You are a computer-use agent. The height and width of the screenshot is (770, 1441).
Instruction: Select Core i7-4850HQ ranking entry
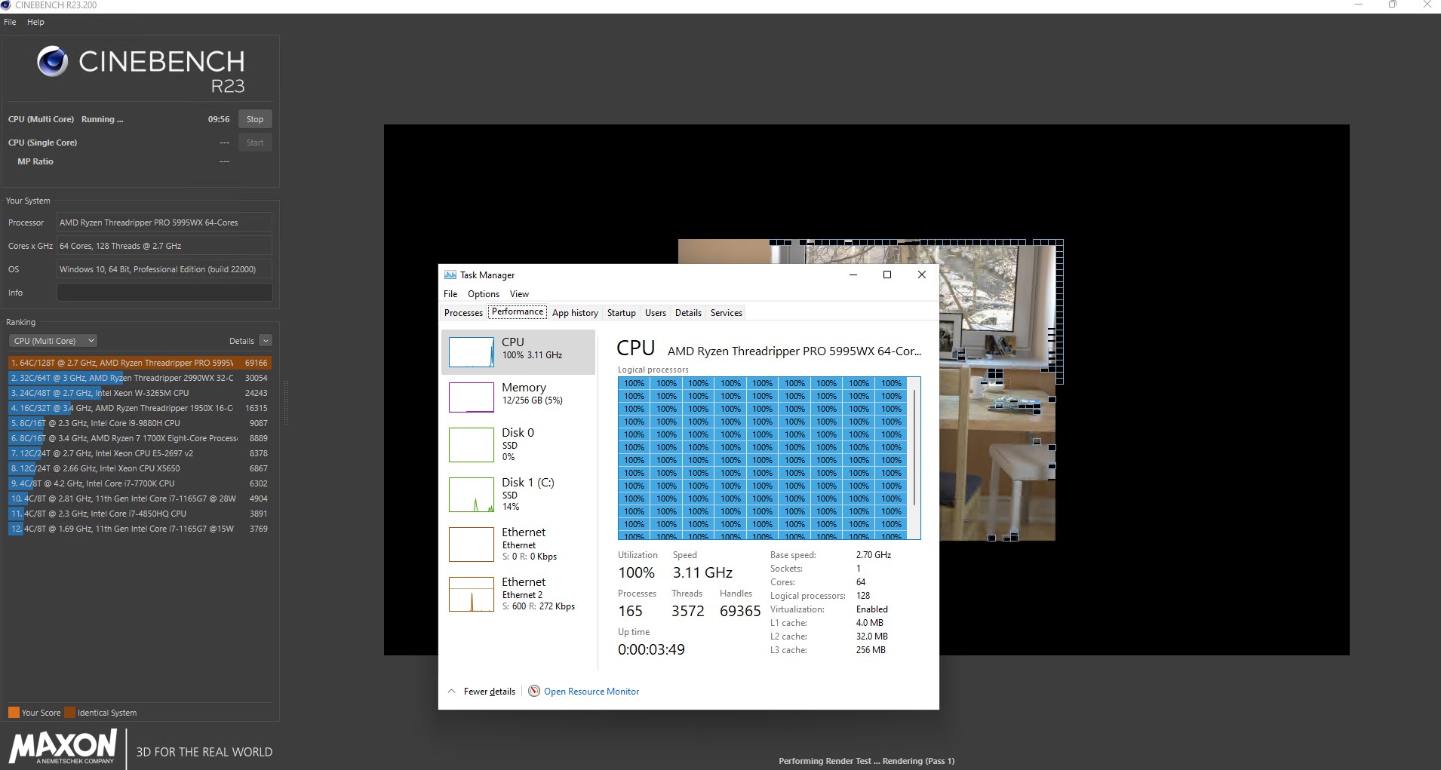coord(140,514)
